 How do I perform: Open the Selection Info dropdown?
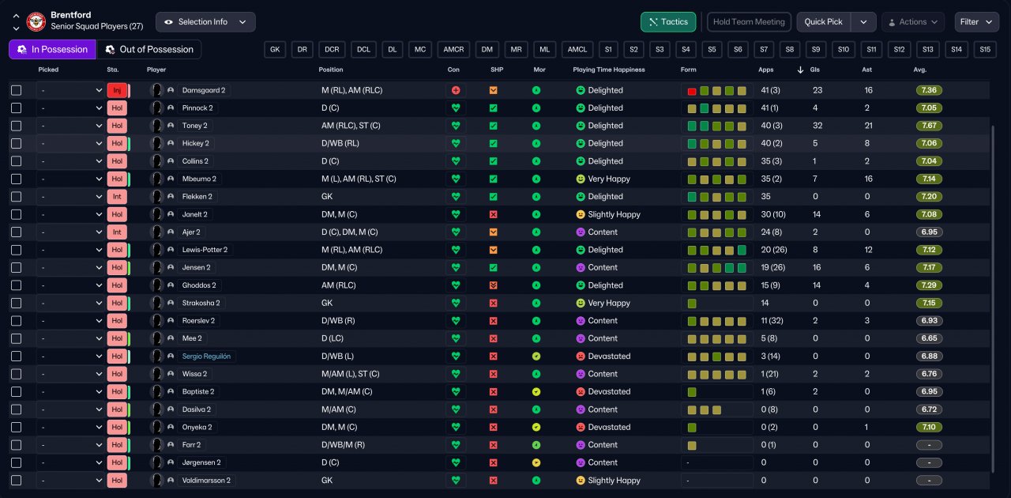click(x=205, y=22)
